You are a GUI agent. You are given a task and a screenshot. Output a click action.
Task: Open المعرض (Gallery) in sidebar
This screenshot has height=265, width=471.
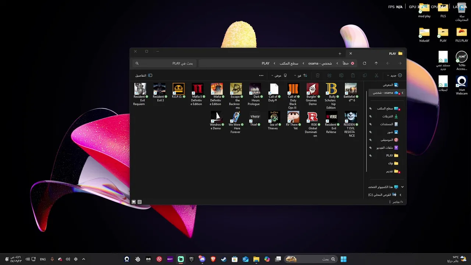pos(390,85)
